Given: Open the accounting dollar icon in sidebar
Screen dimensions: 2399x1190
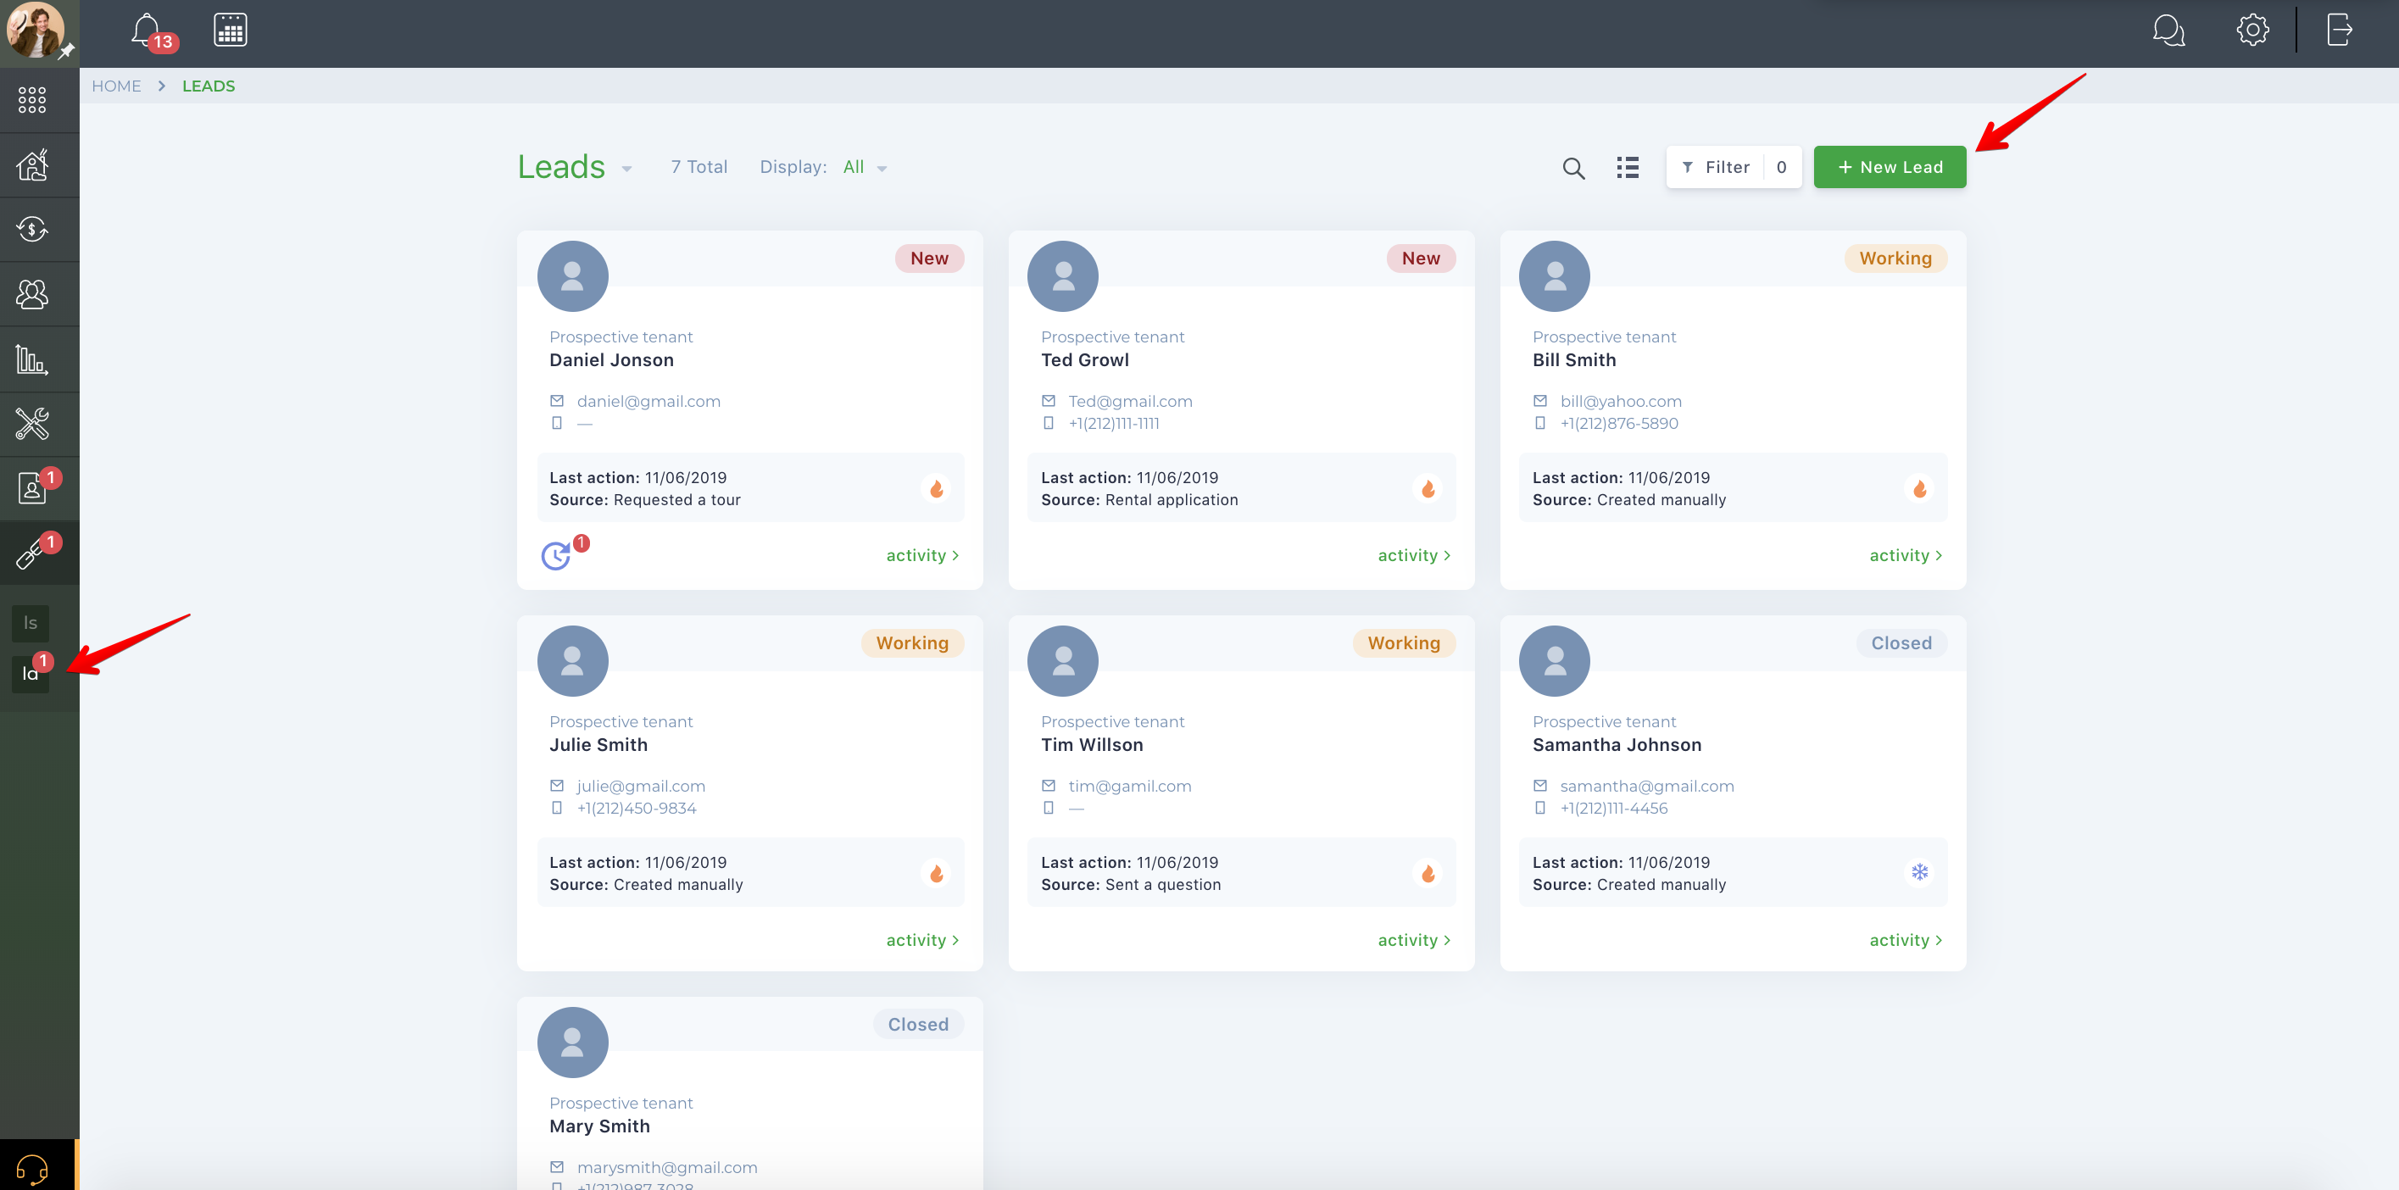Looking at the screenshot, I should click(x=32, y=229).
